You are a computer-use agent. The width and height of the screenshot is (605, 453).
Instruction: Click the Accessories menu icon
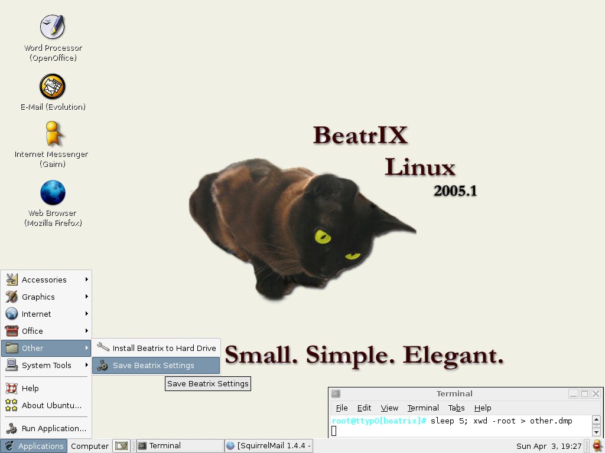tap(12, 280)
